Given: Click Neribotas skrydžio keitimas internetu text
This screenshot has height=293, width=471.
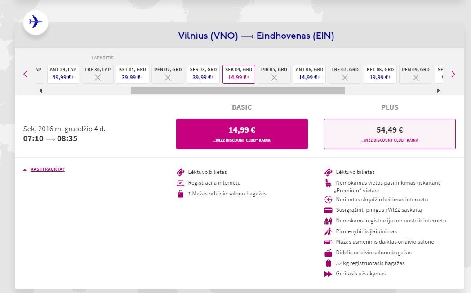Looking at the screenshot, I should click(x=382, y=200).
